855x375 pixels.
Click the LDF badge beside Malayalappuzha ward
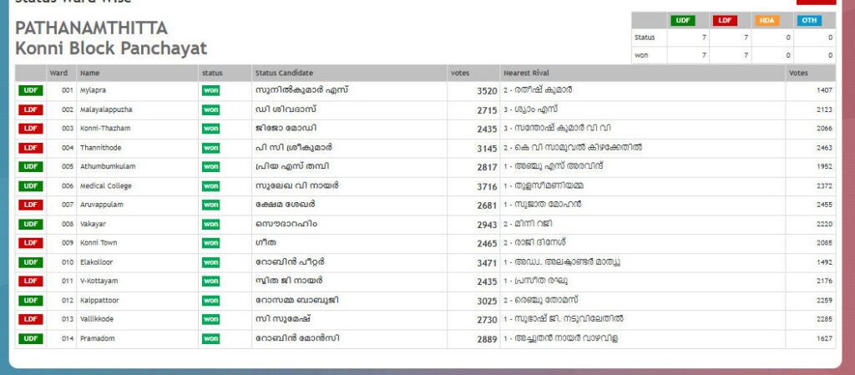pyautogui.click(x=31, y=109)
